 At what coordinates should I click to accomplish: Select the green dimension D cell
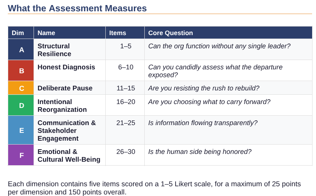point(21,106)
